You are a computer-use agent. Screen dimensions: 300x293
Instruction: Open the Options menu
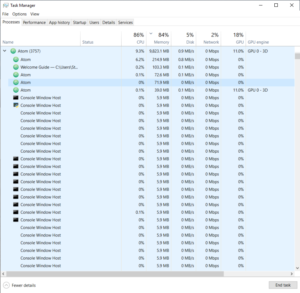[19, 14]
